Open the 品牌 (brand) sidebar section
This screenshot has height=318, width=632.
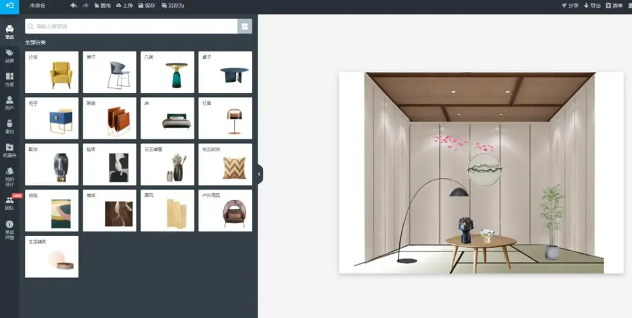click(x=10, y=56)
